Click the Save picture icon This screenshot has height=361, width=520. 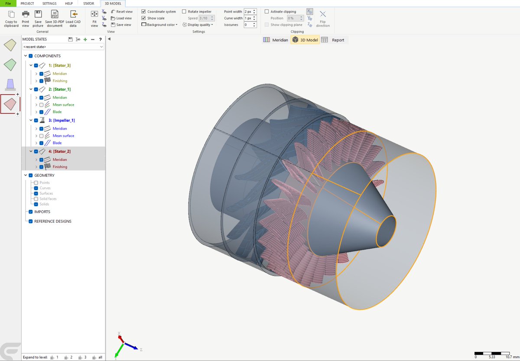click(x=38, y=14)
